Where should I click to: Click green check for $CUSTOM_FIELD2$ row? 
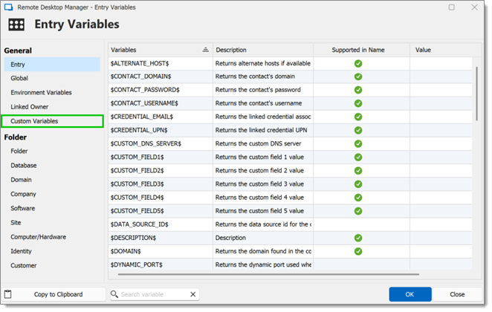[x=358, y=171]
